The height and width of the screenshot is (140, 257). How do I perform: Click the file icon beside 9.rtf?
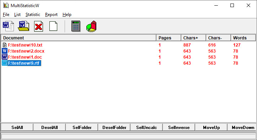click(5, 63)
